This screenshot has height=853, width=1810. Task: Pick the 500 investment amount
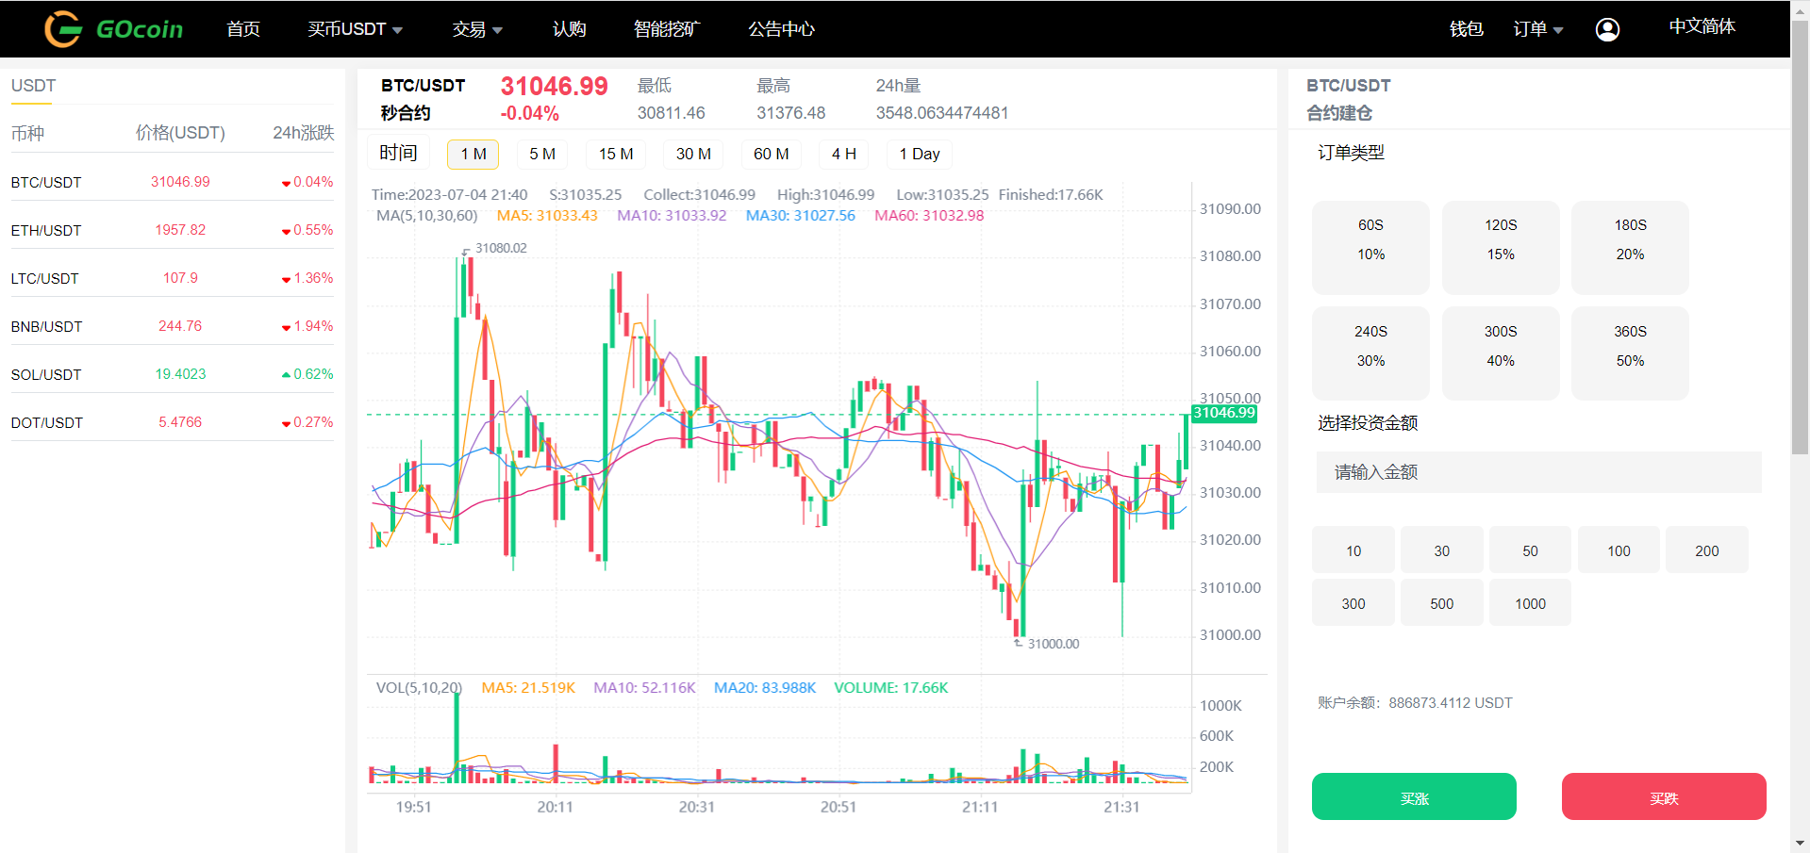tap(1442, 603)
